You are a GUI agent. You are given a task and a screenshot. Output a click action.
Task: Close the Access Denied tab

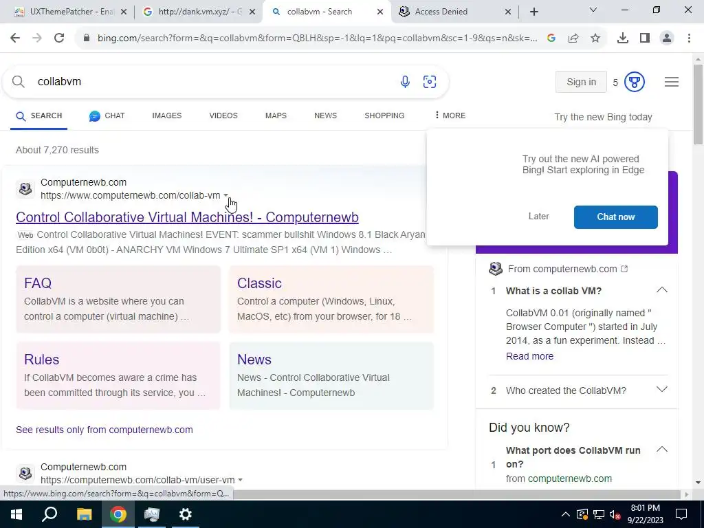[508, 12]
